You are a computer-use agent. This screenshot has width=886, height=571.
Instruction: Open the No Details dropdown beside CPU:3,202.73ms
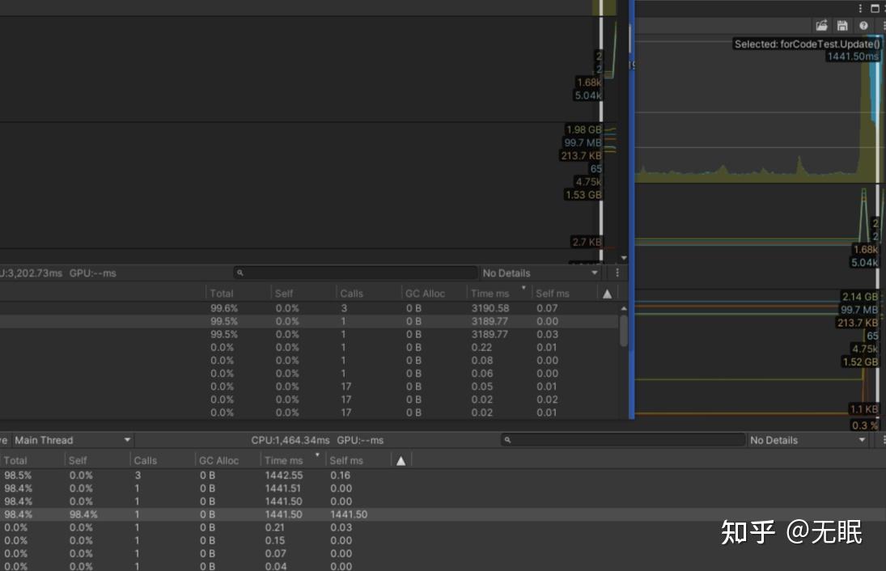click(540, 273)
